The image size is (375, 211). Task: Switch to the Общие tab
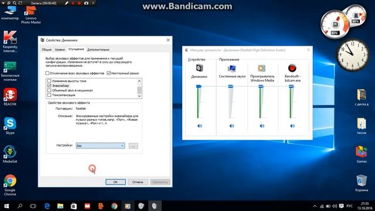pyautogui.click(x=46, y=49)
